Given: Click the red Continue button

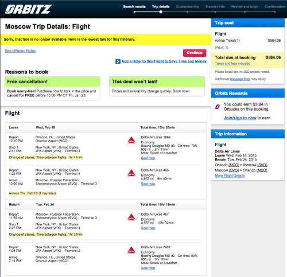Looking at the screenshot, I should [x=195, y=53].
